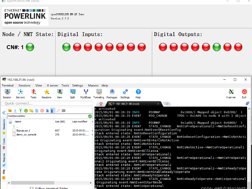Click the CN# 1 green status LED
Viewport: 252px width, 189px height.
[x=30, y=47]
